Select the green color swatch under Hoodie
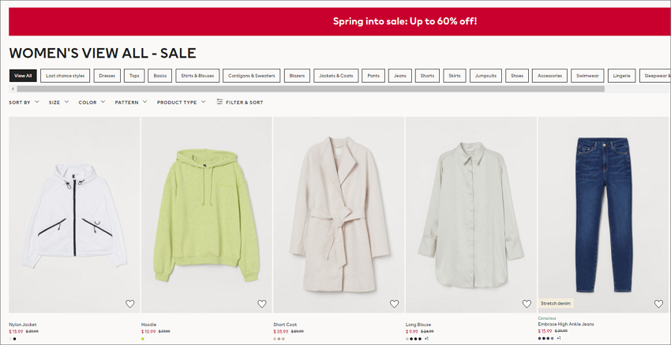 tap(143, 339)
